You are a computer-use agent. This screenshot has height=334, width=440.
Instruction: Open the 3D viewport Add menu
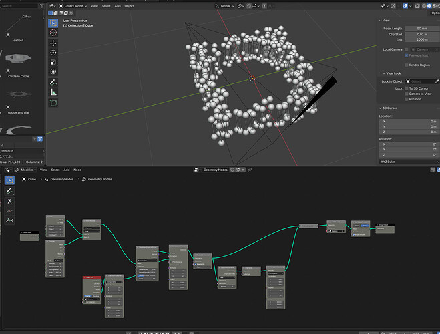point(118,6)
